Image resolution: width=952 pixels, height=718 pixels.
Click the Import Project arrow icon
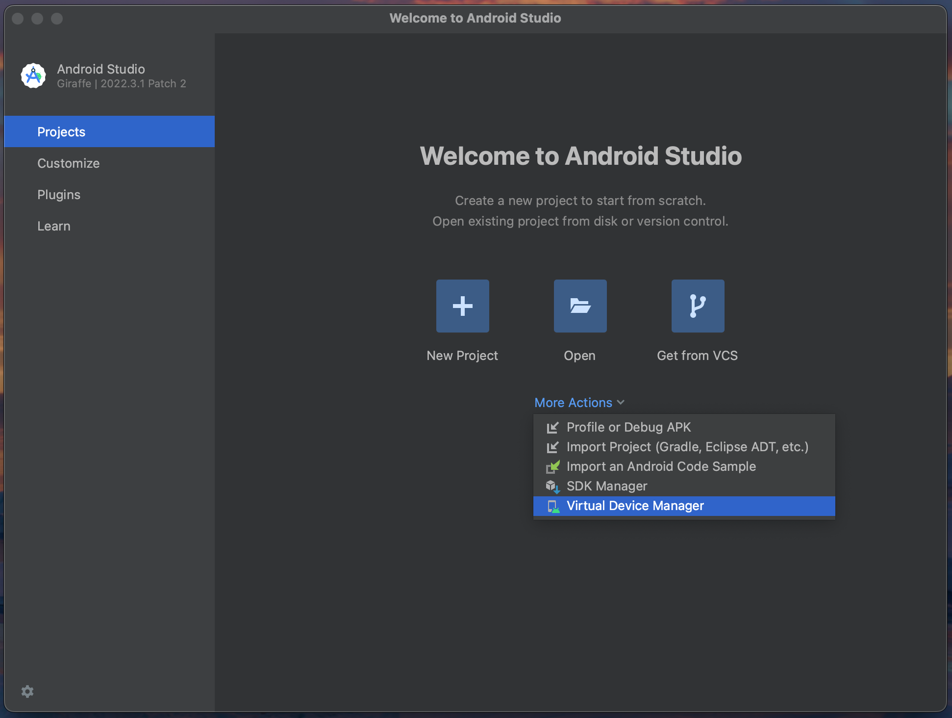tap(553, 447)
